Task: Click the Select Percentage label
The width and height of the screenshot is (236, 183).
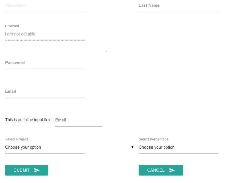Action: (x=153, y=139)
